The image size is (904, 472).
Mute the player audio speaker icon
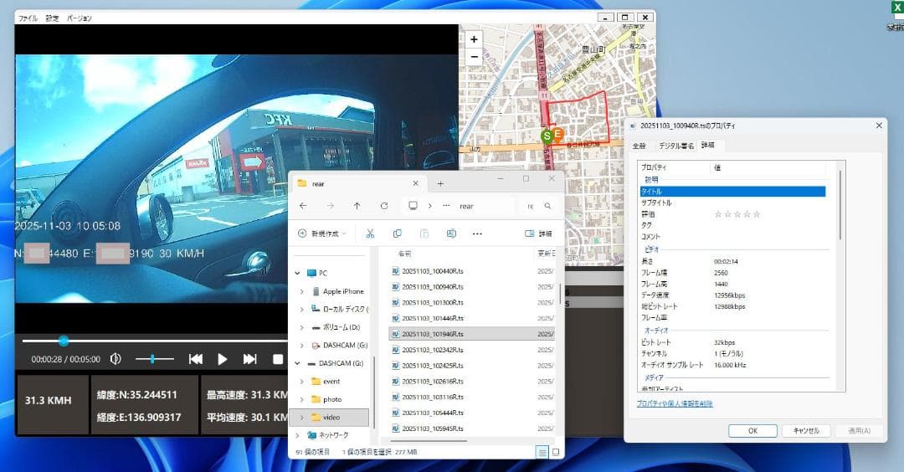(116, 359)
